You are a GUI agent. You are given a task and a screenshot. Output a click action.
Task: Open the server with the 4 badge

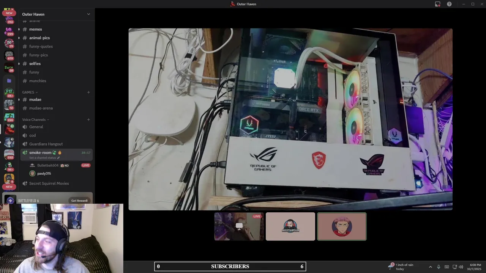click(9, 178)
